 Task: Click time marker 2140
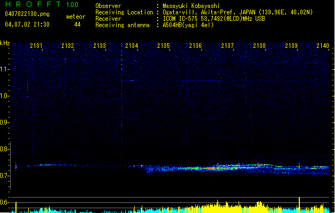(323, 45)
